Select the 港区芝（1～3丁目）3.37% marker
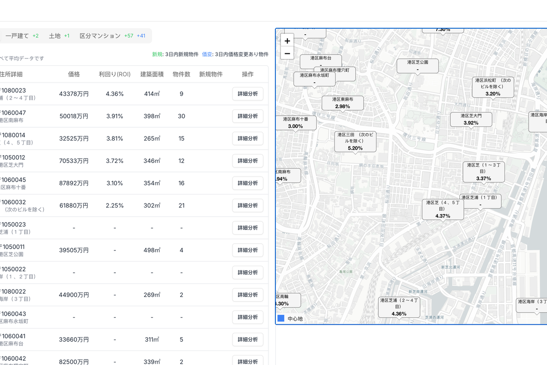Screen dimensions: 547x365 (484, 172)
